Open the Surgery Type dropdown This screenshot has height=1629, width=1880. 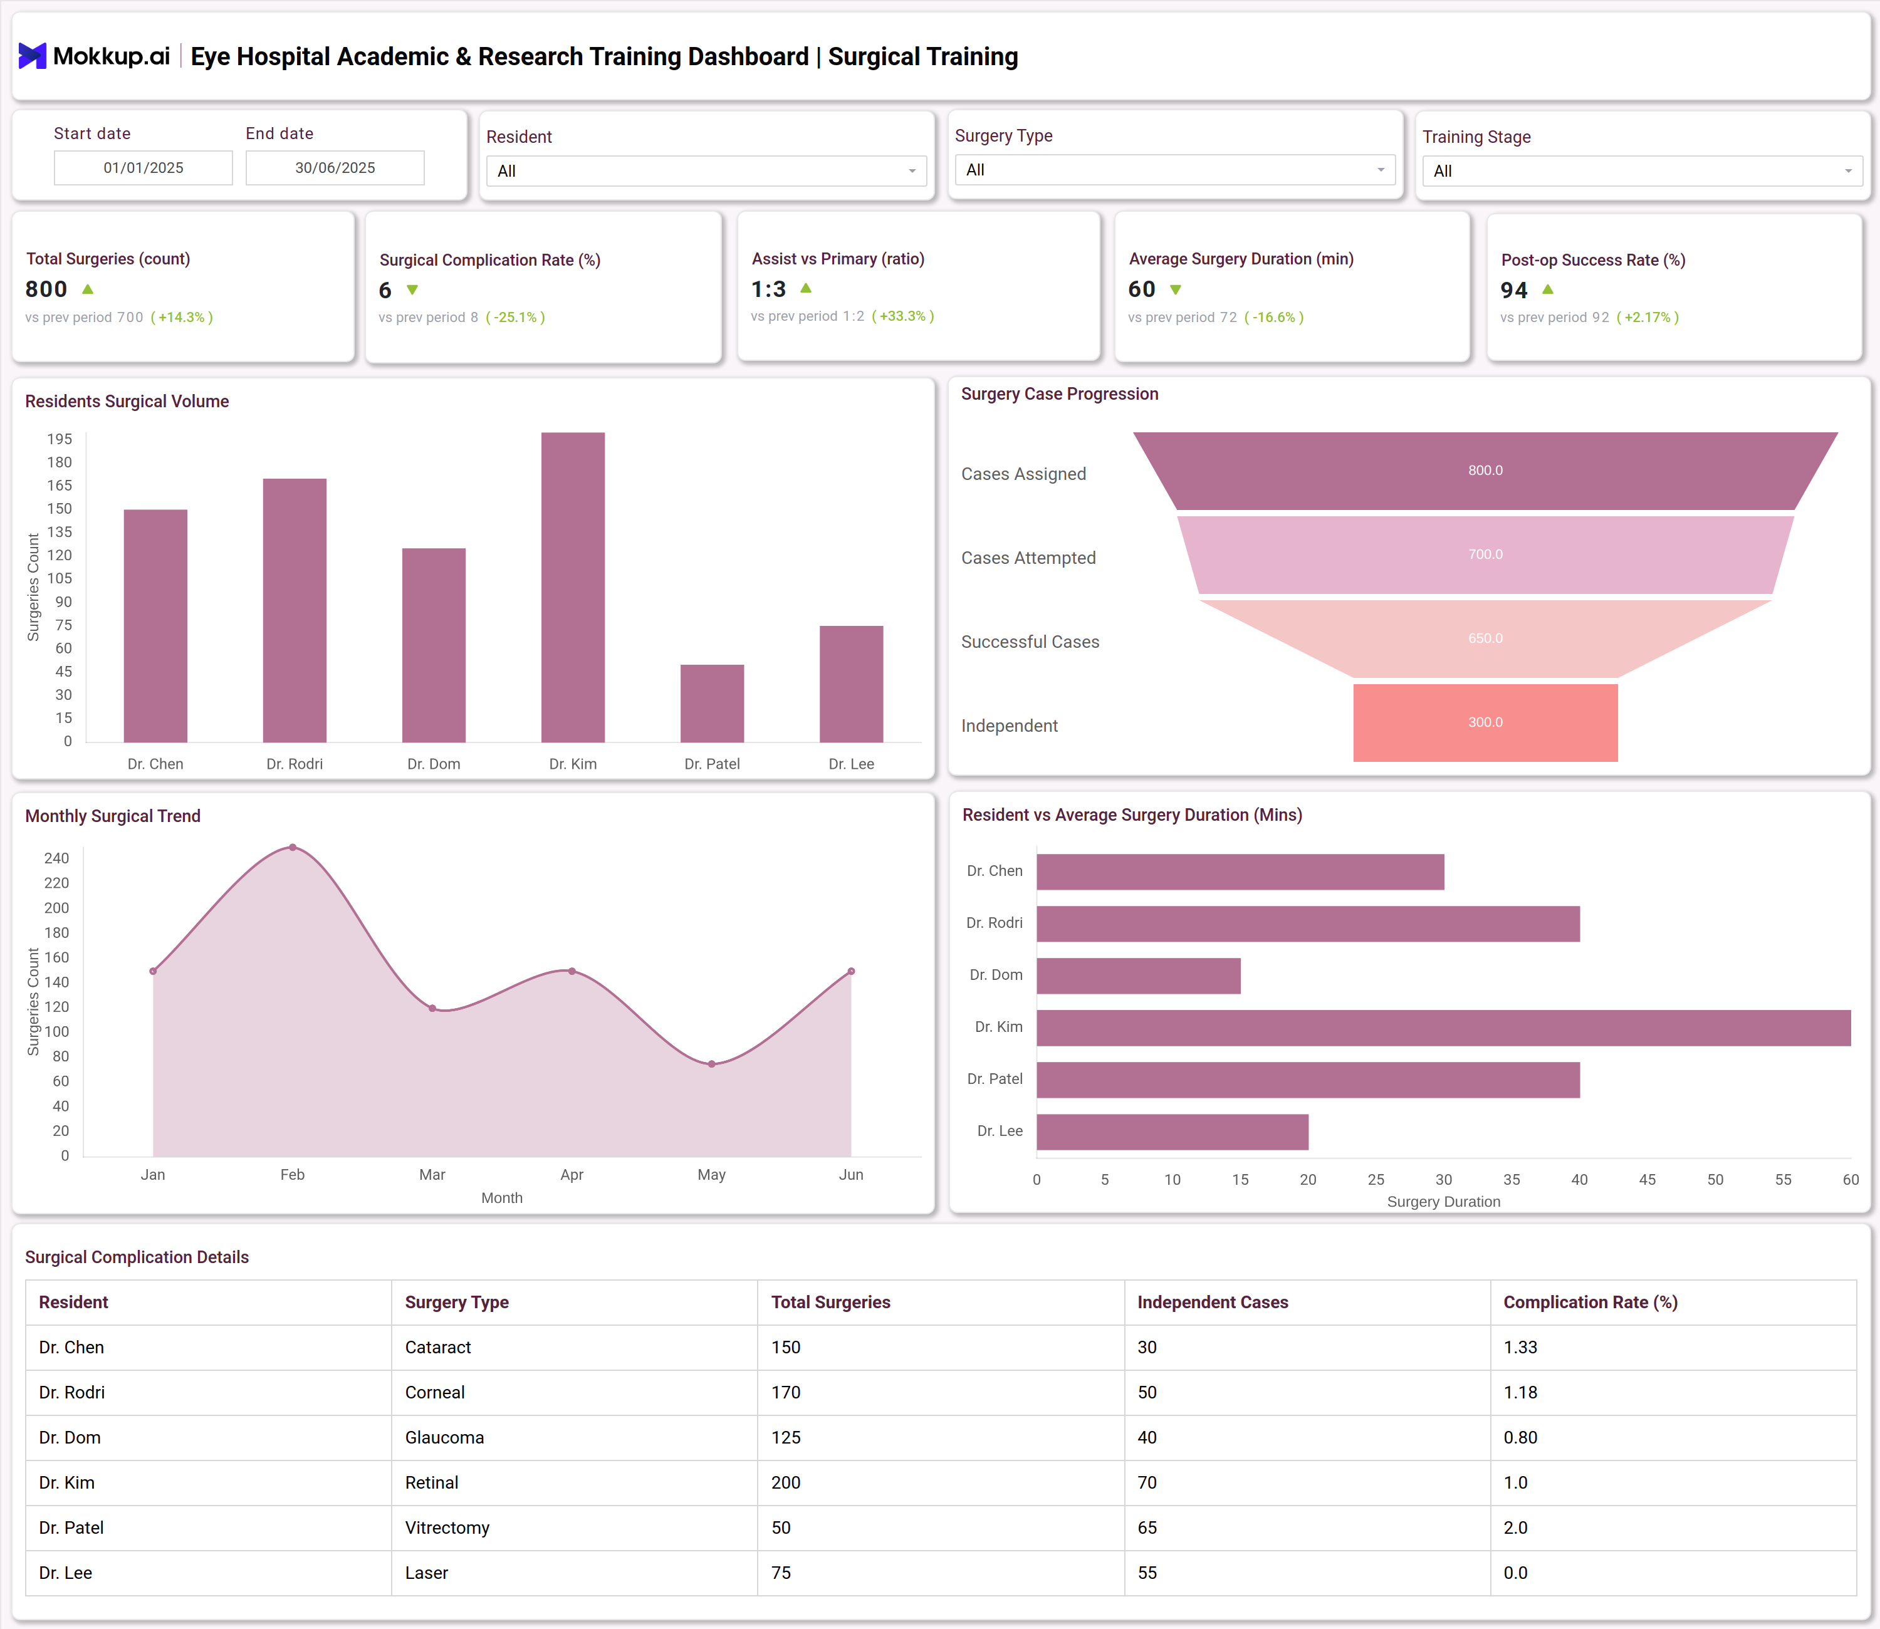tap(1174, 170)
